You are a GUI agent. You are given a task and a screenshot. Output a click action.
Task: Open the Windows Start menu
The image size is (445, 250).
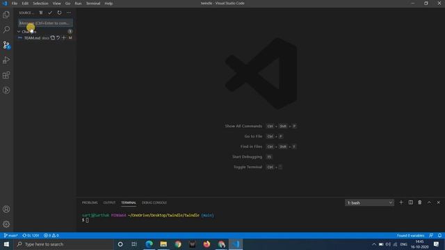(x=6, y=244)
